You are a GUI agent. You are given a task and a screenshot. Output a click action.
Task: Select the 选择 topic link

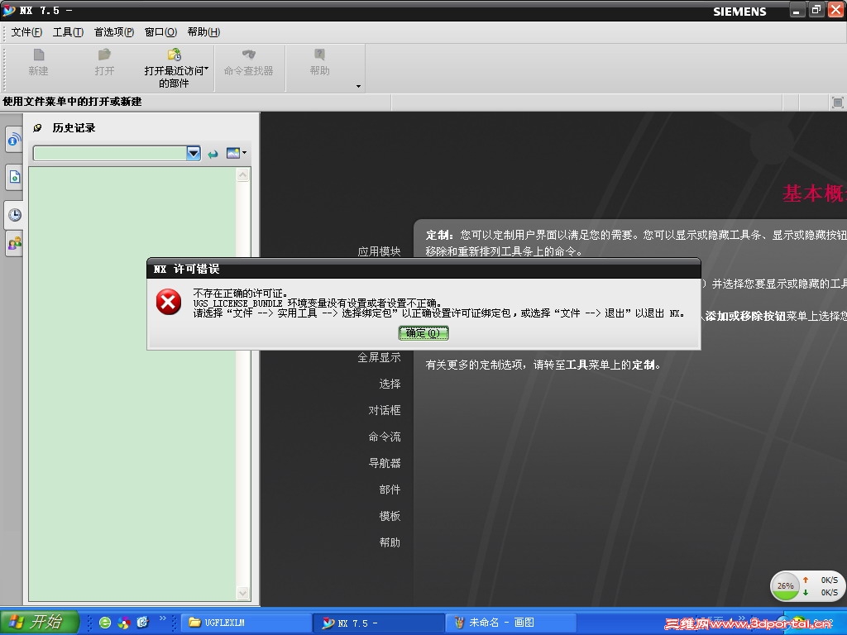(390, 384)
